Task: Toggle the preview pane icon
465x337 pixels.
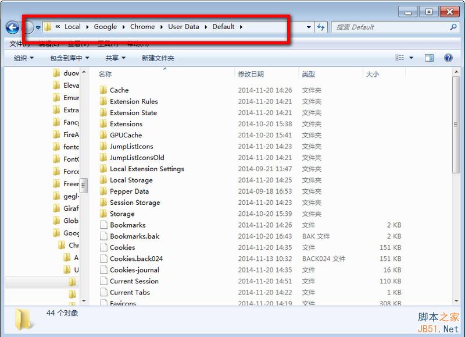Action: pyautogui.click(x=430, y=57)
